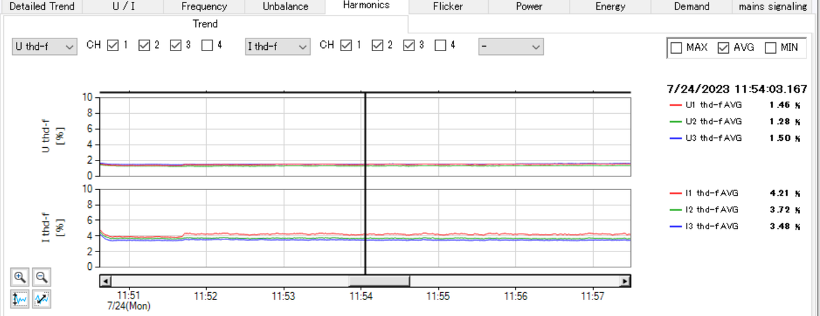Click the 3.48 % value for I3

pyautogui.click(x=785, y=226)
